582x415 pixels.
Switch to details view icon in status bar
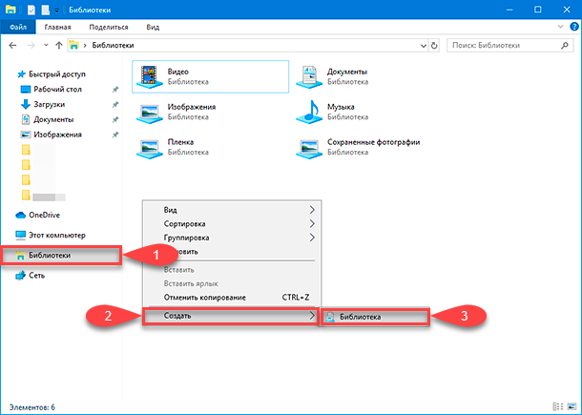(558, 406)
